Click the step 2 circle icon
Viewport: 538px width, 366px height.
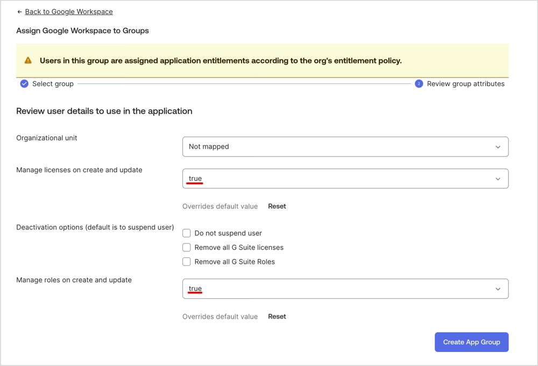(419, 84)
